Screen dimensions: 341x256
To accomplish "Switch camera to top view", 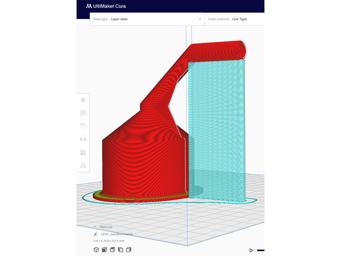I will tap(112, 249).
